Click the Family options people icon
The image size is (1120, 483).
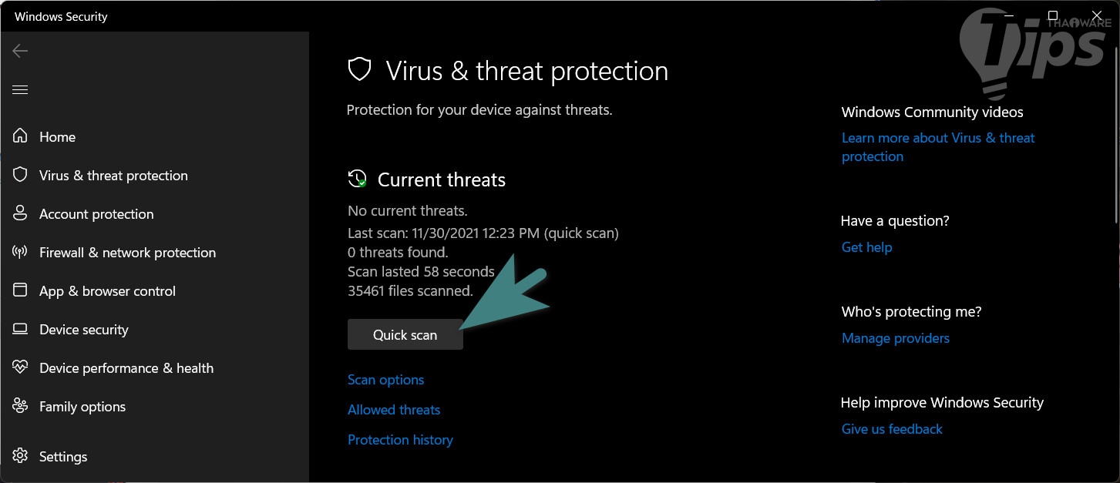click(x=20, y=406)
